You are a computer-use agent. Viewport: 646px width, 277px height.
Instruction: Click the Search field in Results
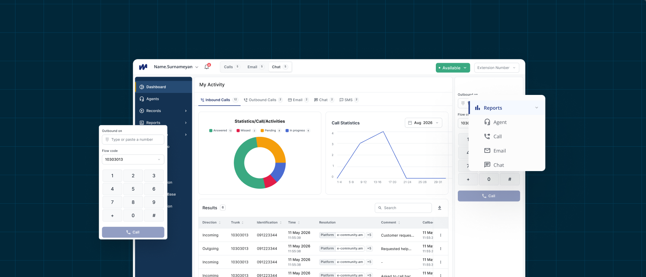click(x=403, y=208)
